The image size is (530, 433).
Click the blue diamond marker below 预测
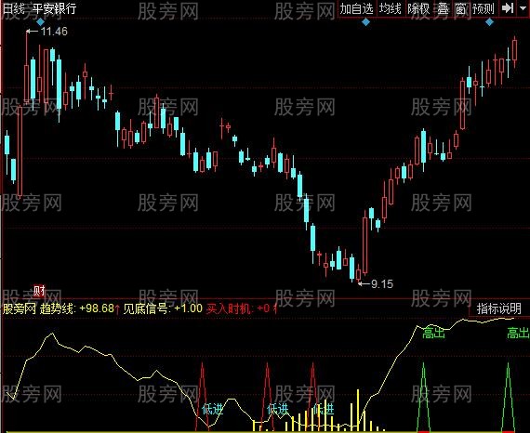489,22
